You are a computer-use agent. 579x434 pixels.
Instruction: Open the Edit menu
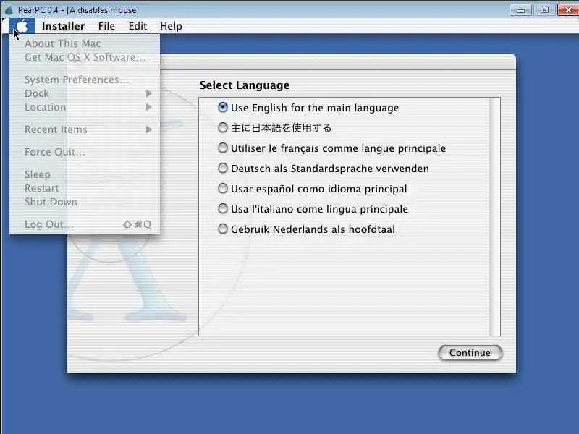138,26
